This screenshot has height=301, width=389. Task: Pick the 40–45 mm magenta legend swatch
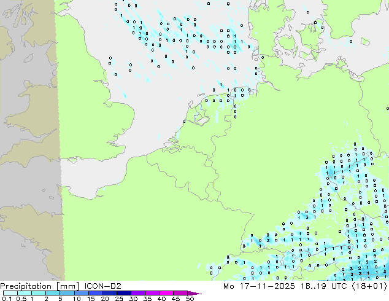point(166,293)
